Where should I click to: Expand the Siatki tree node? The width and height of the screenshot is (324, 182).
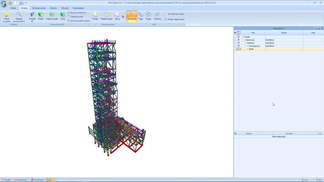click(x=247, y=49)
